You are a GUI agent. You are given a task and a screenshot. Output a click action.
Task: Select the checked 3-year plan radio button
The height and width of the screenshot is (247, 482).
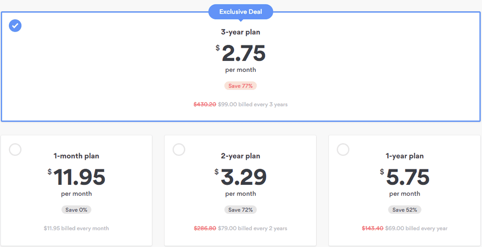pos(15,26)
